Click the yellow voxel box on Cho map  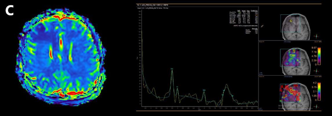pyautogui.click(x=291, y=55)
